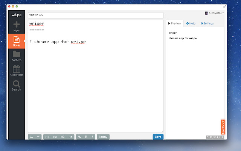Open the Search panel
The width and height of the screenshot is (241, 151).
pyautogui.click(x=17, y=86)
